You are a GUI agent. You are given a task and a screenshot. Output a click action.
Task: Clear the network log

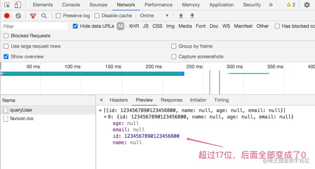[18, 16]
